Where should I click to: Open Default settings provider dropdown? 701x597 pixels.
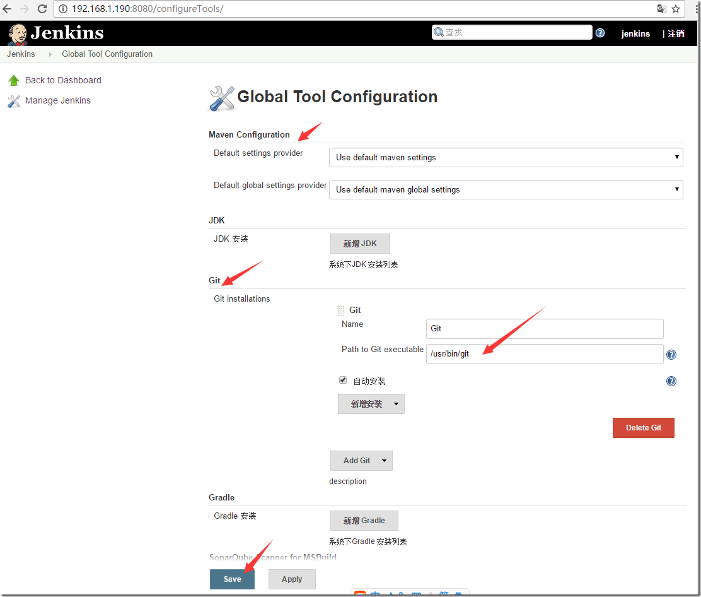click(506, 158)
